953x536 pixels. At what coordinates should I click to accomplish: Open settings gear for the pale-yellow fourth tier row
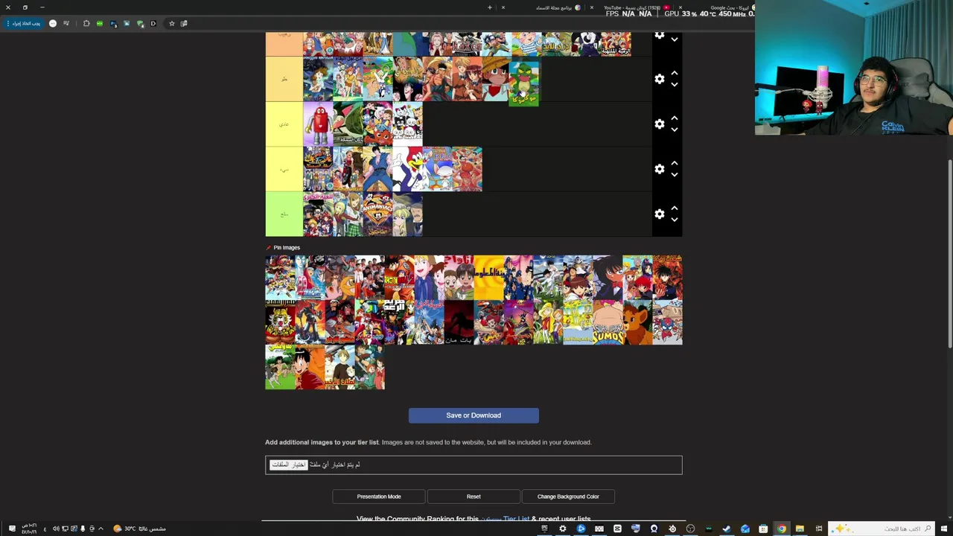(659, 169)
